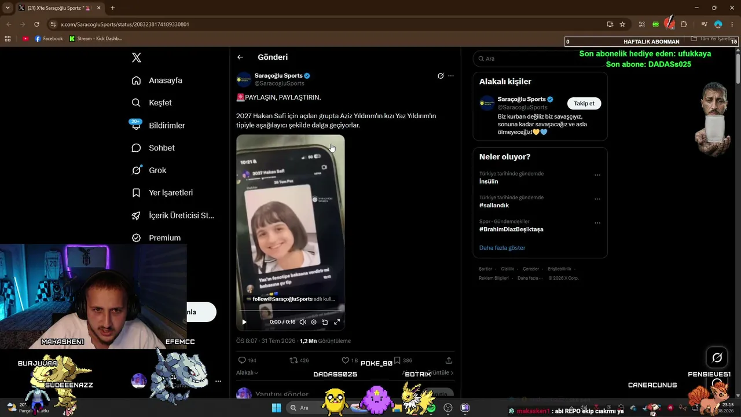The height and width of the screenshot is (417, 741).
Task: Open the floating Grok button
Action: pos(717,358)
